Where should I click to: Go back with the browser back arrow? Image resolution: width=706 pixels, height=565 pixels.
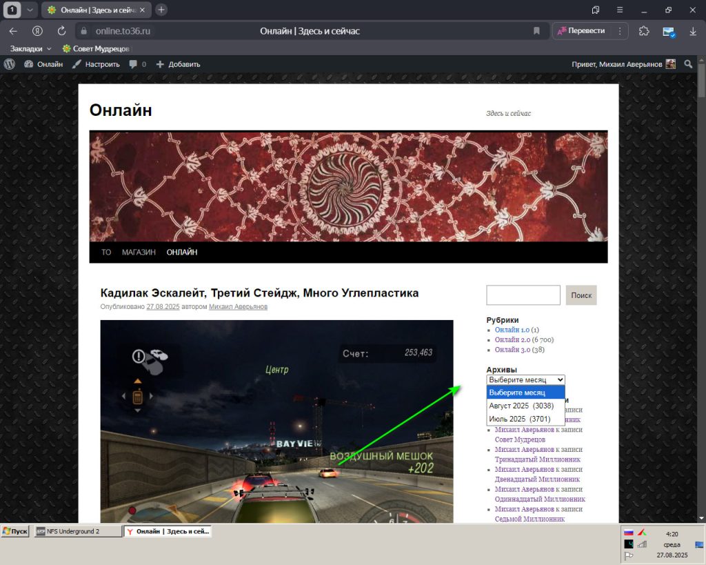click(13, 31)
